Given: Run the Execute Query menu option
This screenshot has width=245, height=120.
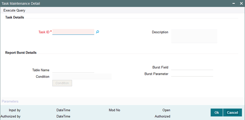Looking at the screenshot, I should 14,10.
